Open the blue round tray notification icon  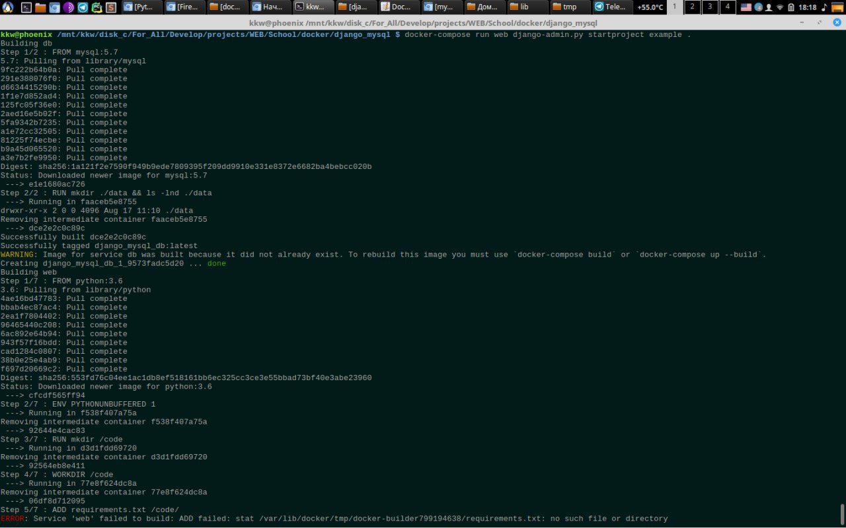pyautogui.click(x=759, y=7)
